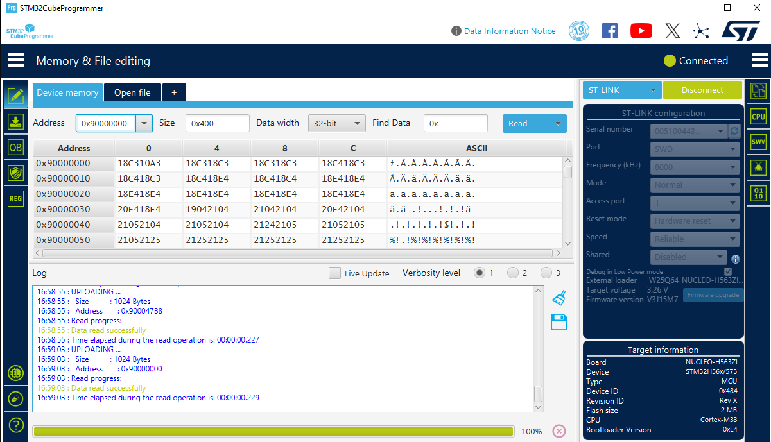Open the 0110 binary icon
The image size is (771, 442).
758,193
